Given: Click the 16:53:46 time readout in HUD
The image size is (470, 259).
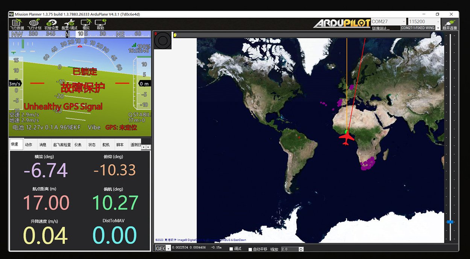Looking at the screenshot, I should point(139,50).
